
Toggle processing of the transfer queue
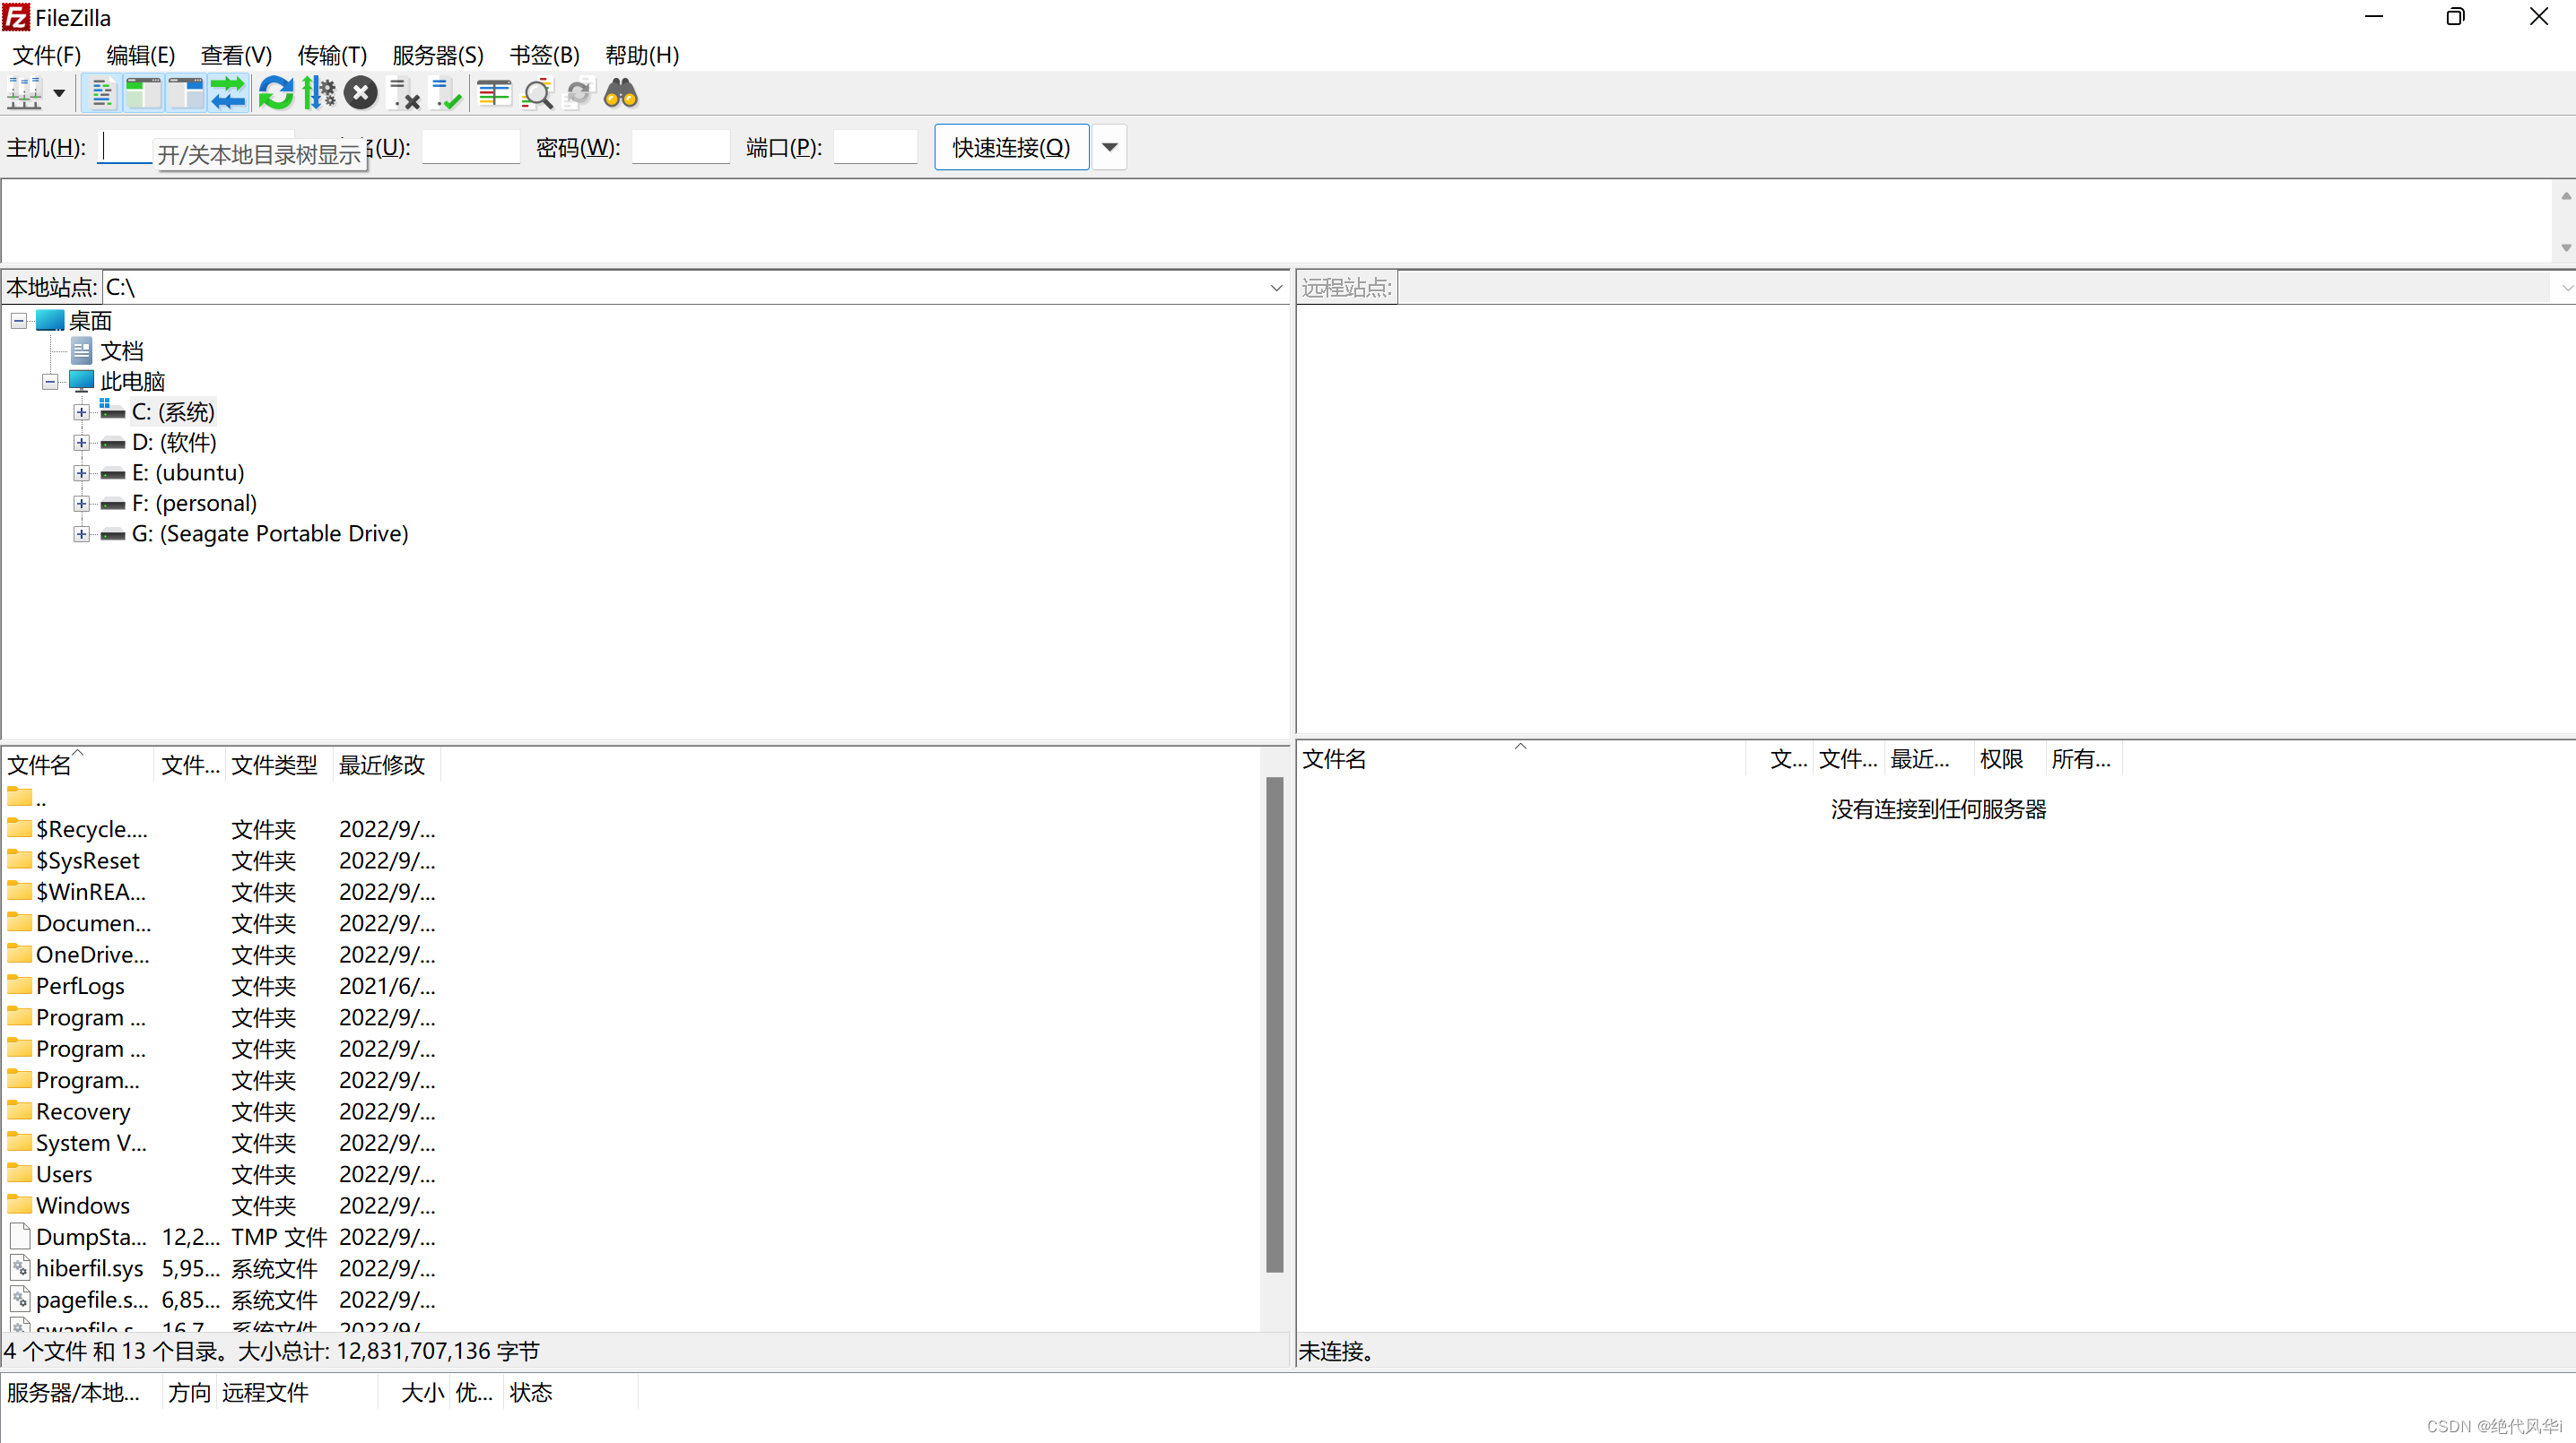click(318, 94)
